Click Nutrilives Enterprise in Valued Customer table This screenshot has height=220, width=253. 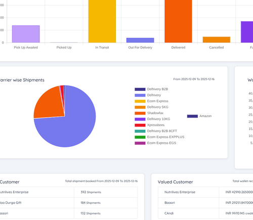coord(180,192)
